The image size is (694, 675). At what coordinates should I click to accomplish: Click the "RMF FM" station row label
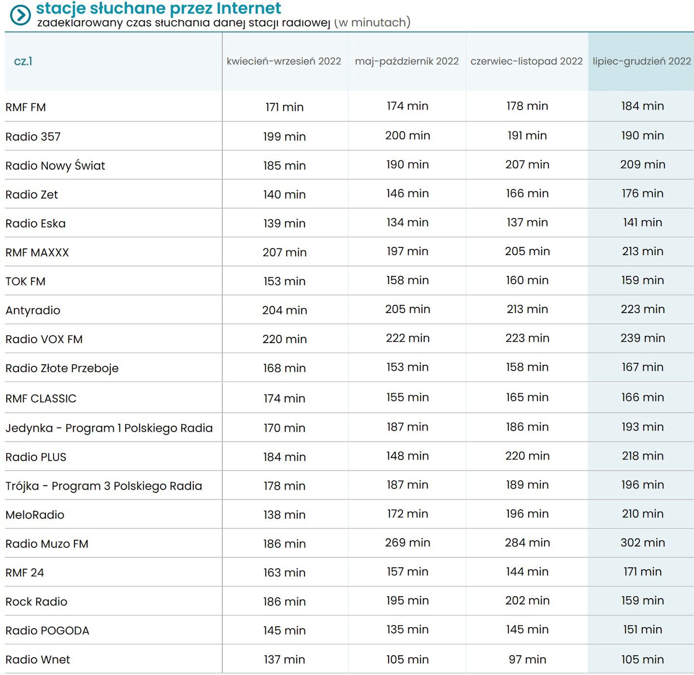coord(26,107)
